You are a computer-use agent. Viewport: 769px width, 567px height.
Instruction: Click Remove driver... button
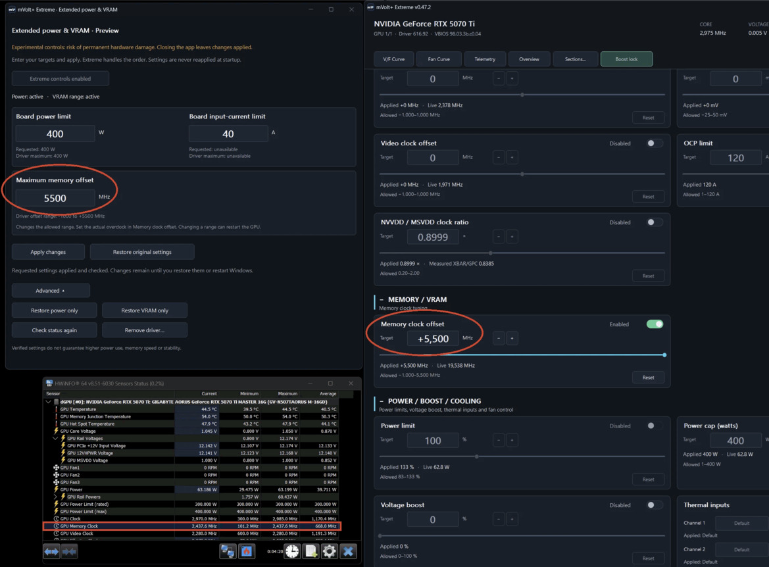pos(145,330)
